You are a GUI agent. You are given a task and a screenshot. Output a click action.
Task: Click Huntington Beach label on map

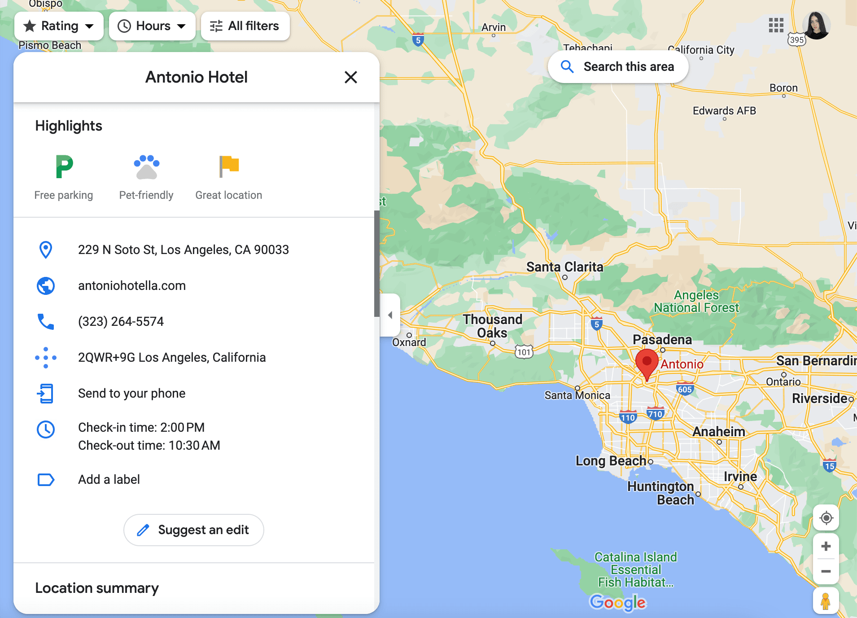661,493
